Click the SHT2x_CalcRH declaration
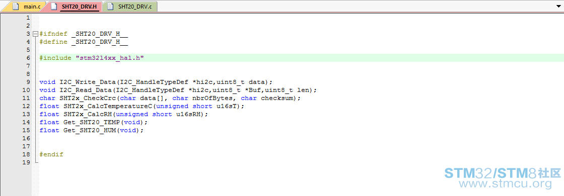Image resolution: width=564 pixels, height=196 pixels. (124, 114)
